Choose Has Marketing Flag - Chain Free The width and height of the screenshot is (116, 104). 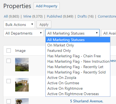tap(78, 56)
